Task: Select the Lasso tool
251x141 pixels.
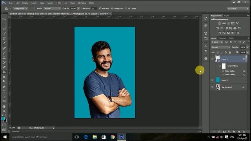Action: [4, 29]
